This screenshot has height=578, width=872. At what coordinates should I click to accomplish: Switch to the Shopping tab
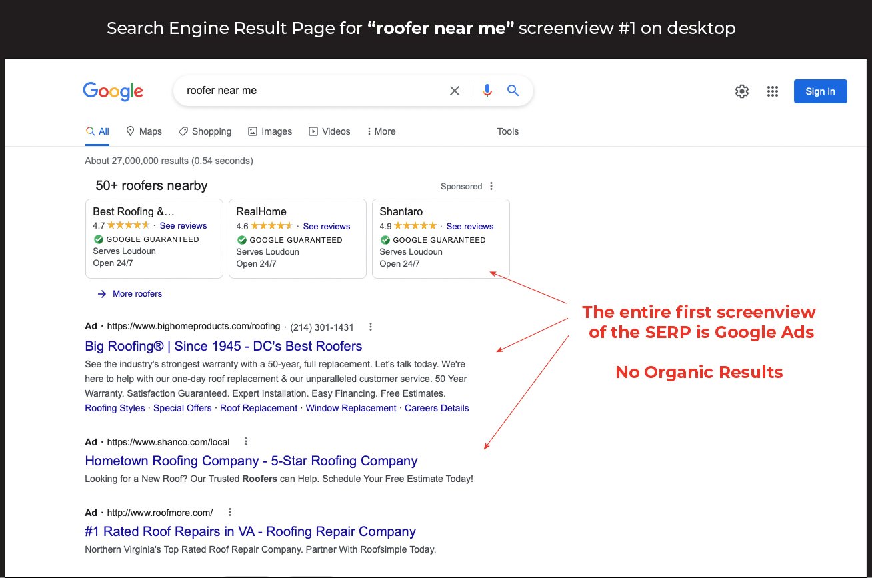click(x=205, y=131)
